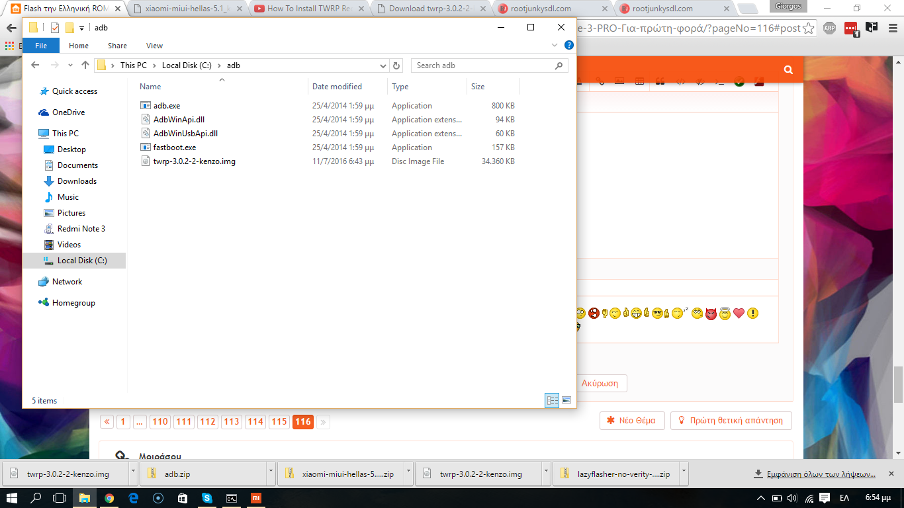Viewport: 904px width, 508px height.
Task: Expand the Explorer ribbon with the chevron
Action: tap(555, 45)
